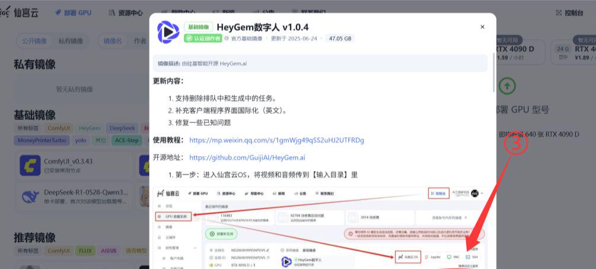This screenshot has height=269, width=596.
Task: Filter by the 其它 tag
Action: (x=100, y=140)
